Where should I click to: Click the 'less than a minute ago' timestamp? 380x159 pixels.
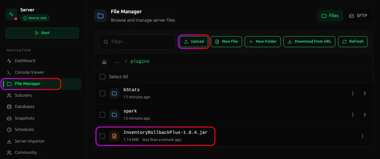coord(162,140)
